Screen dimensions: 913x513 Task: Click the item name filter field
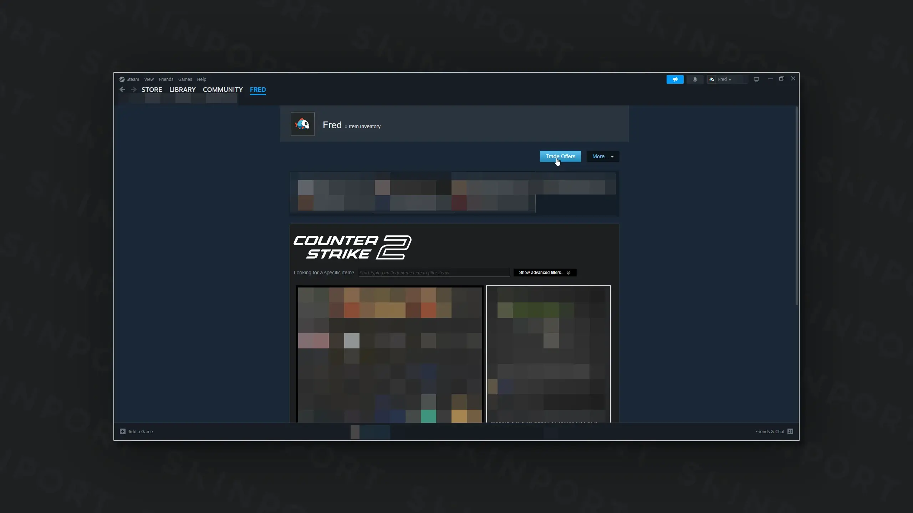coord(434,273)
